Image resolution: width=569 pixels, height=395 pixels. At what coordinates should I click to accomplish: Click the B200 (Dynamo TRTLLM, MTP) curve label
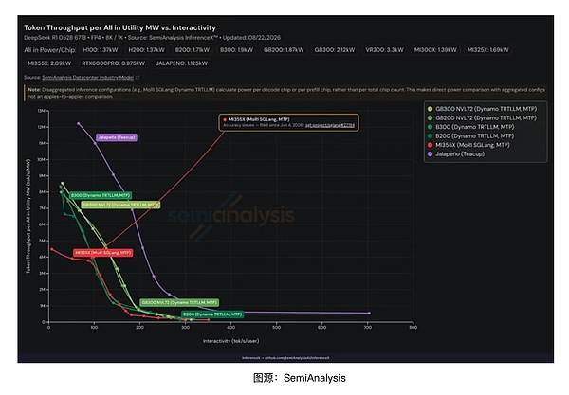pyautogui.click(x=212, y=314)
